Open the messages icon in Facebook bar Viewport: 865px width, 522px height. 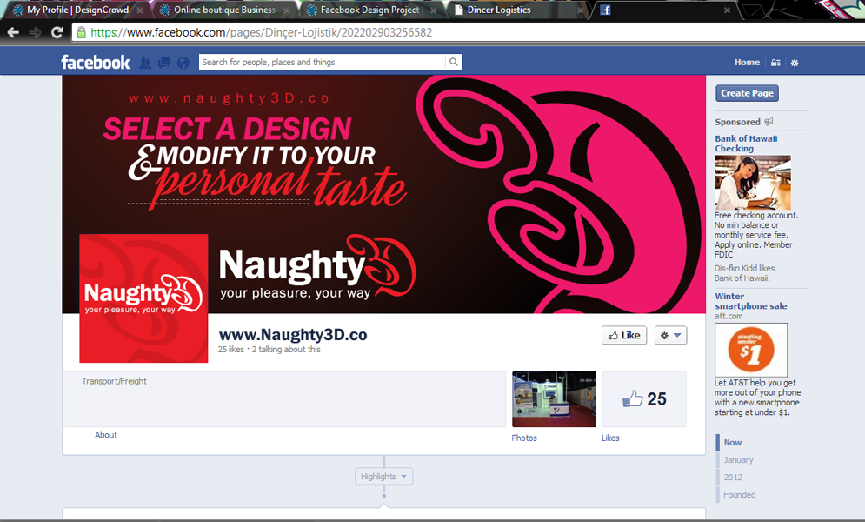163,63
